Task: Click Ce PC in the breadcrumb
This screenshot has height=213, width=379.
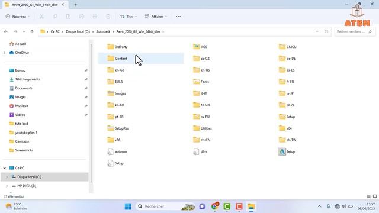Action: click(x=55, y=31)
